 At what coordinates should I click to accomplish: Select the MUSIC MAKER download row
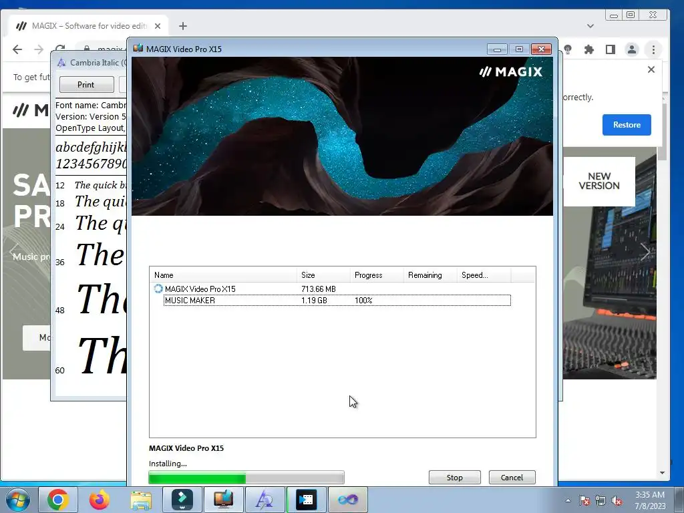[x=337, y=300]
